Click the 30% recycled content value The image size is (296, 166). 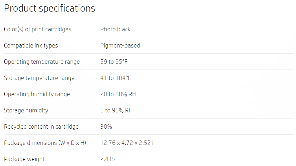[106, 127]
